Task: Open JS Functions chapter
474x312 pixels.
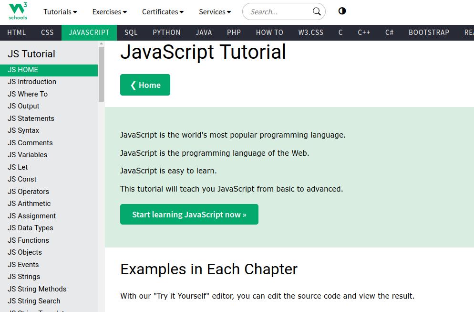Action: pos(49,240)
